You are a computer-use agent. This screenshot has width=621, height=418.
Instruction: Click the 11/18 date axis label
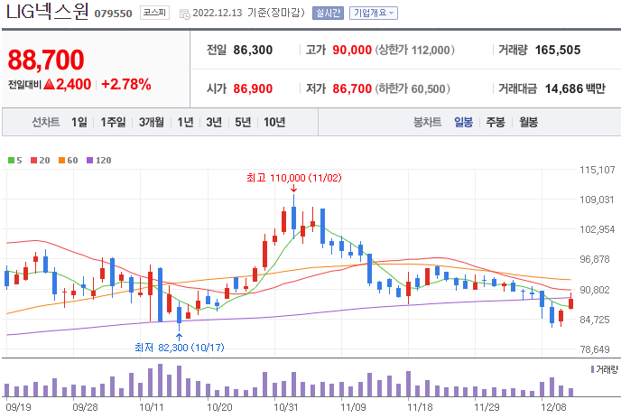coord(420,407)
